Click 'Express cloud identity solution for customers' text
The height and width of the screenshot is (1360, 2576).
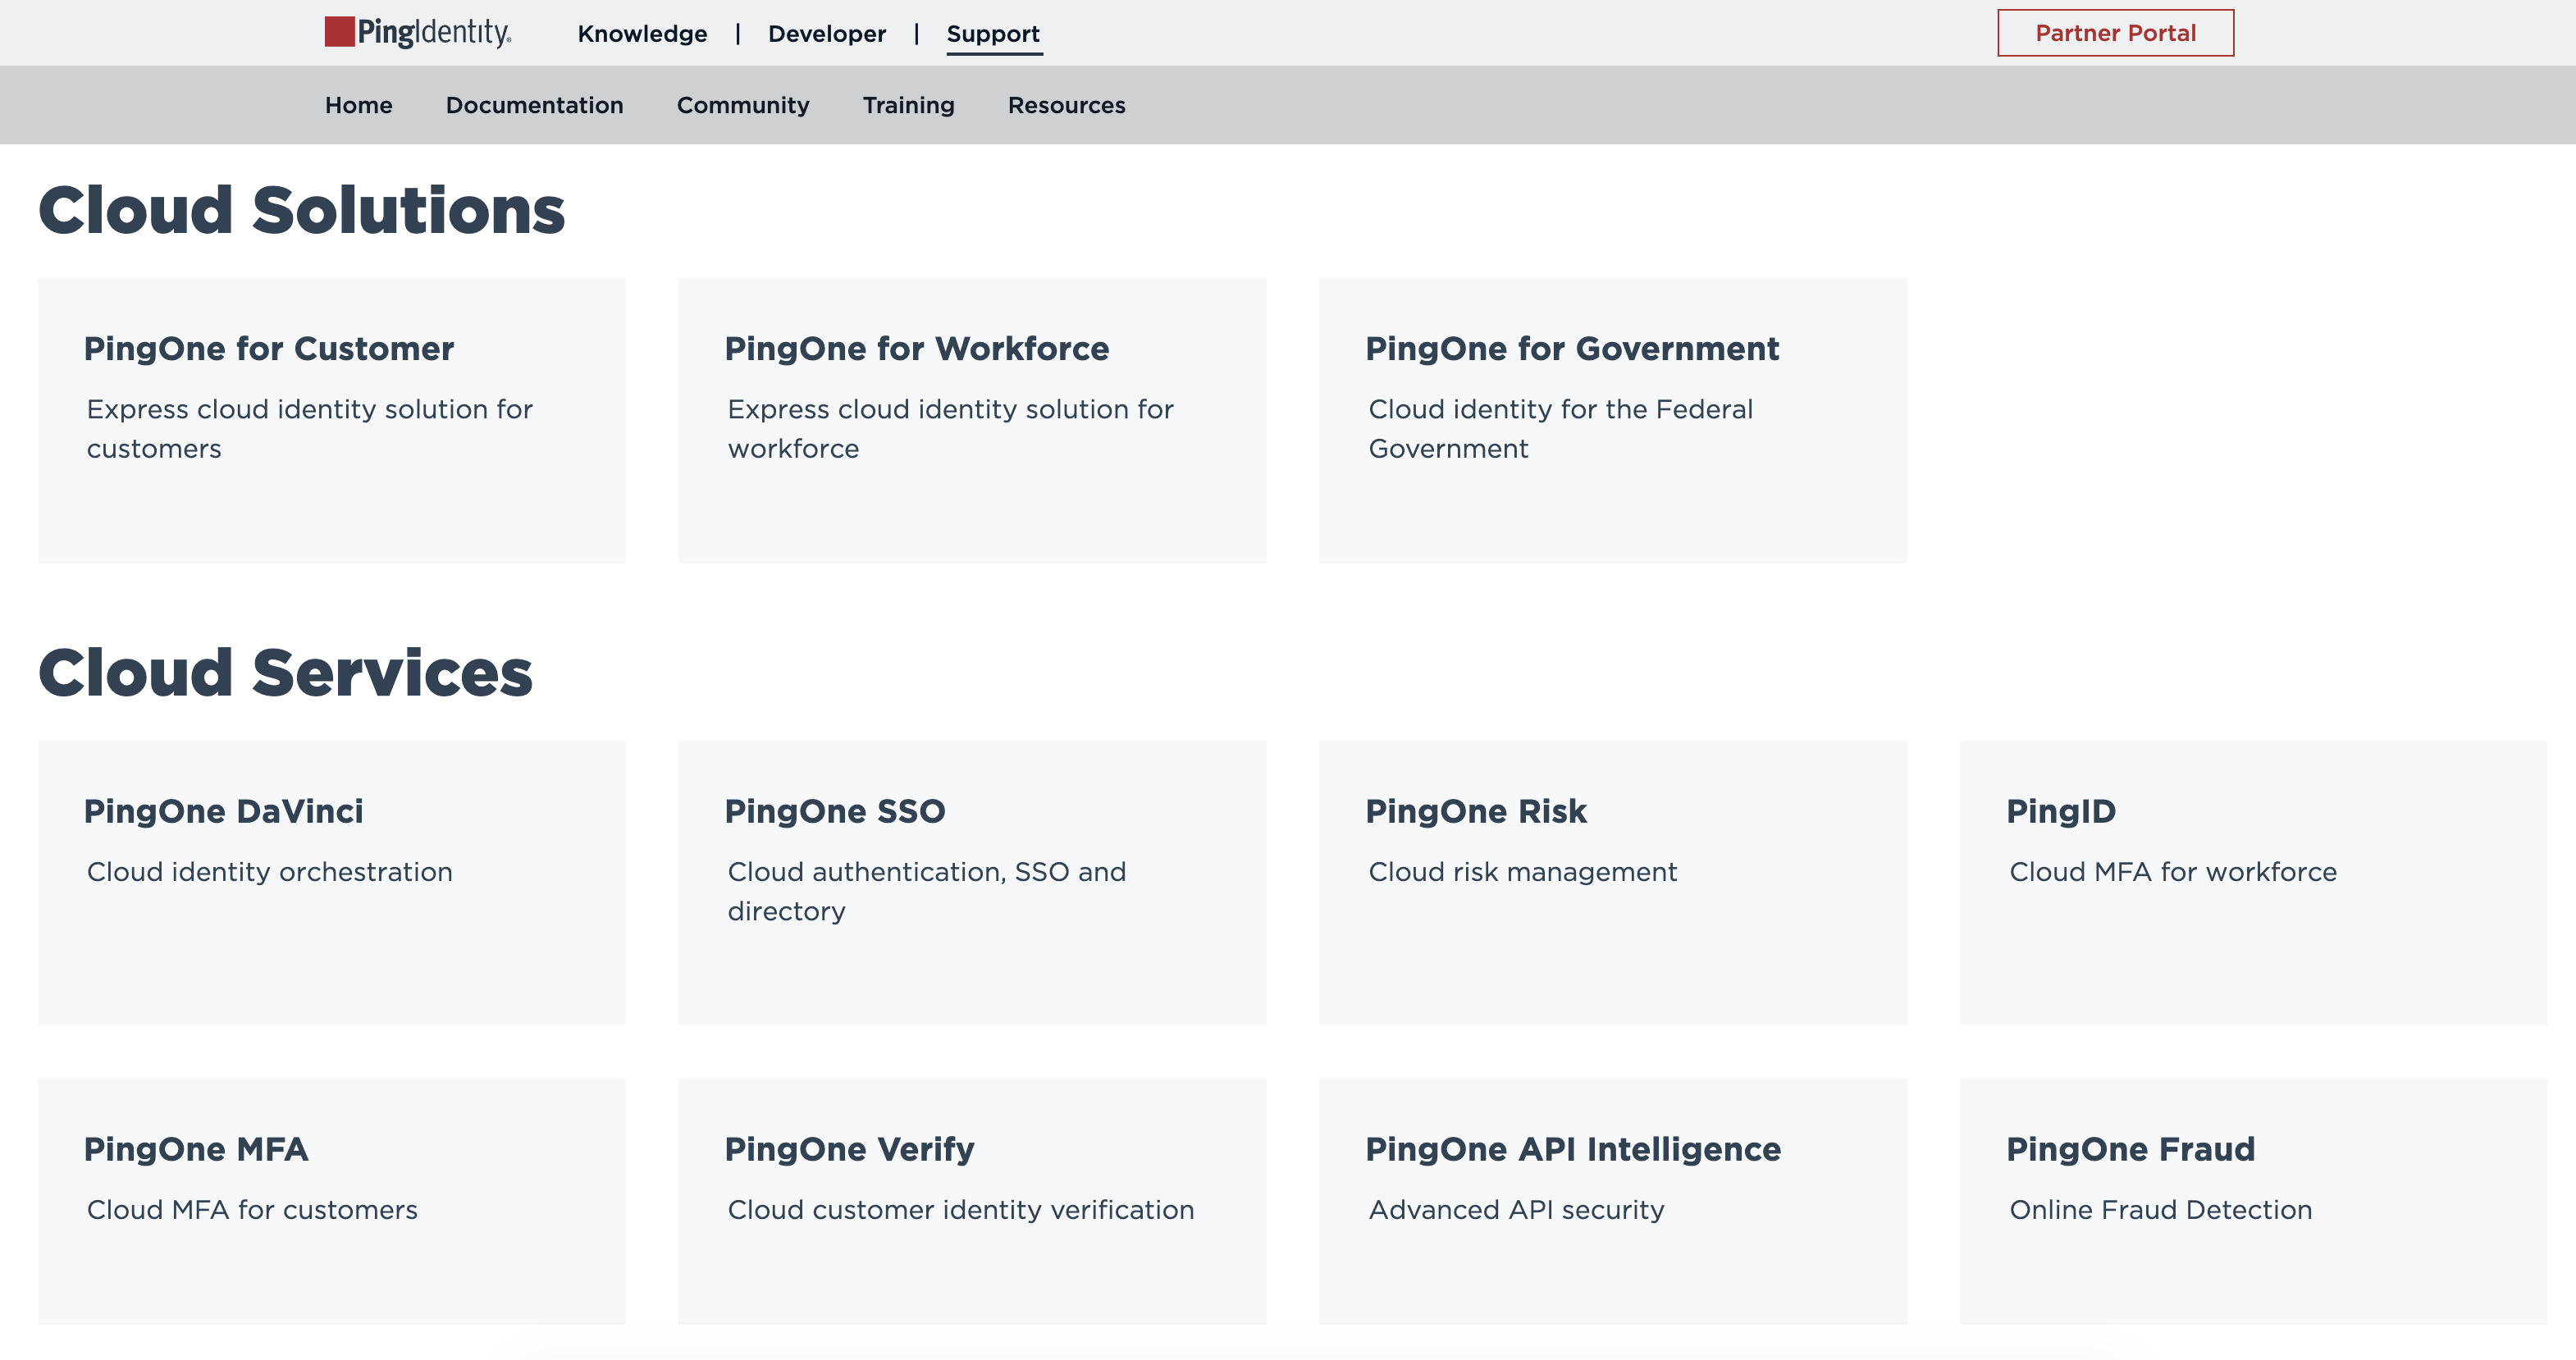(309, 429)
